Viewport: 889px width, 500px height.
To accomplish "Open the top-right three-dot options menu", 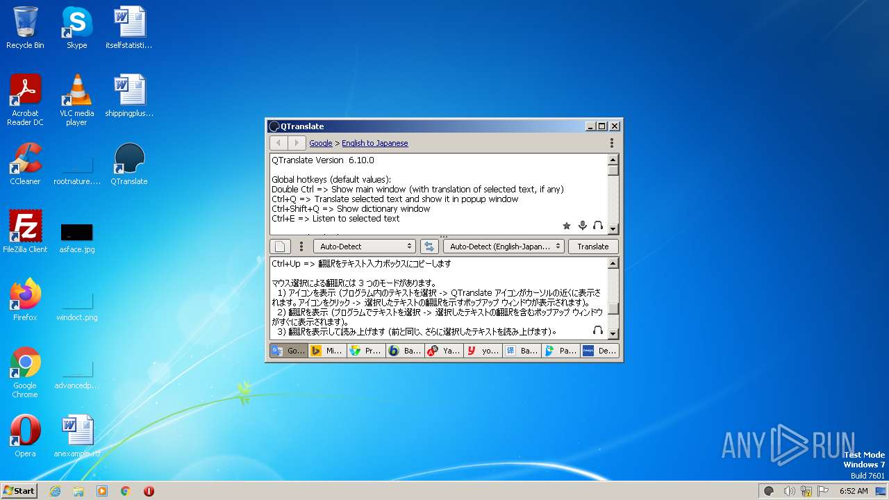I will coord(612,143).
